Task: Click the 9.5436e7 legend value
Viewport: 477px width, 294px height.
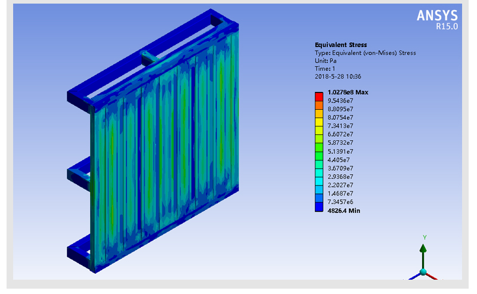Action: (340, 101)
